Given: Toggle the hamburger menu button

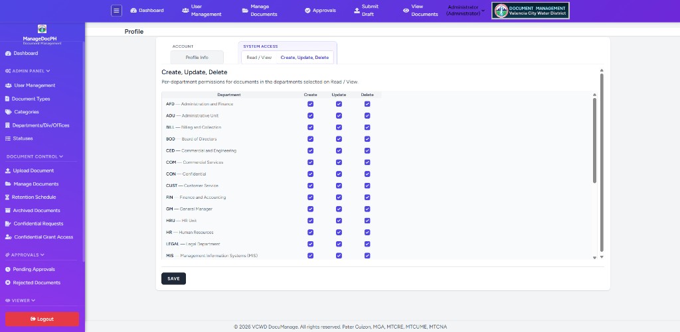Looking at the screenshot, I should [116, 11].
